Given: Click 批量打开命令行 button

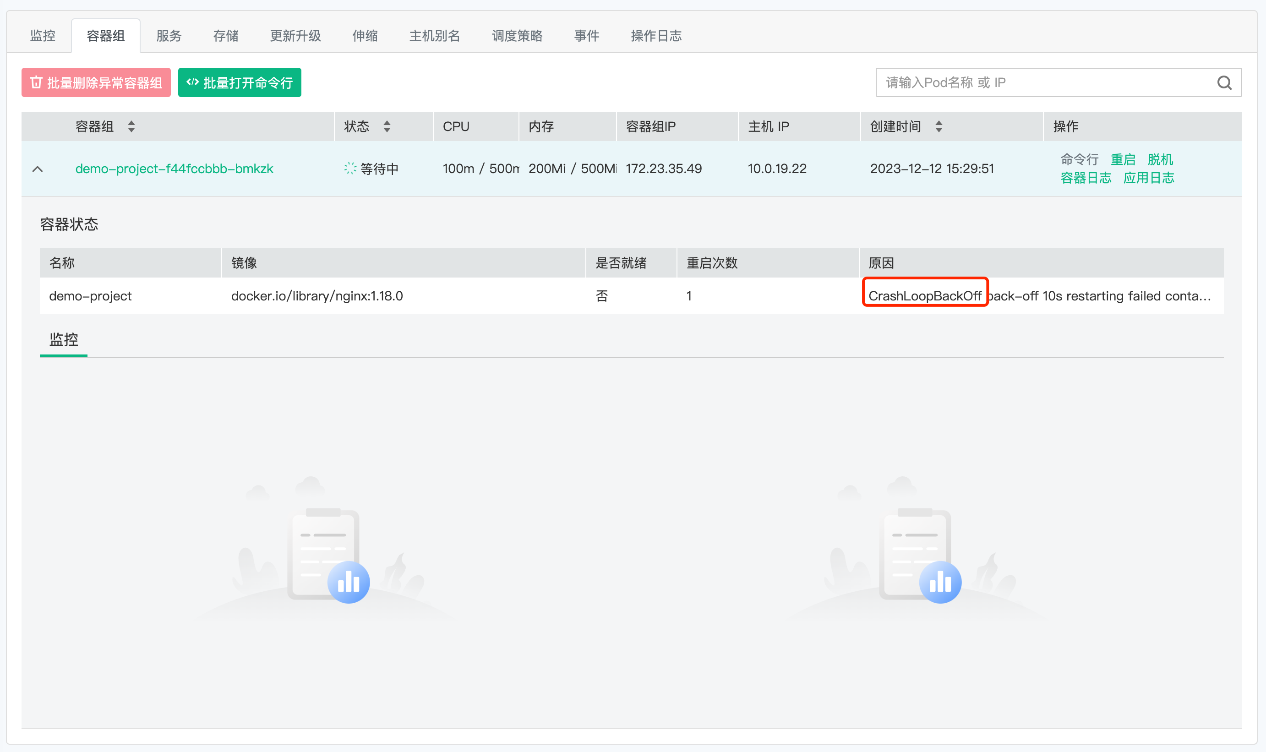Looking at the screenshot, I should tap(240, 82).
